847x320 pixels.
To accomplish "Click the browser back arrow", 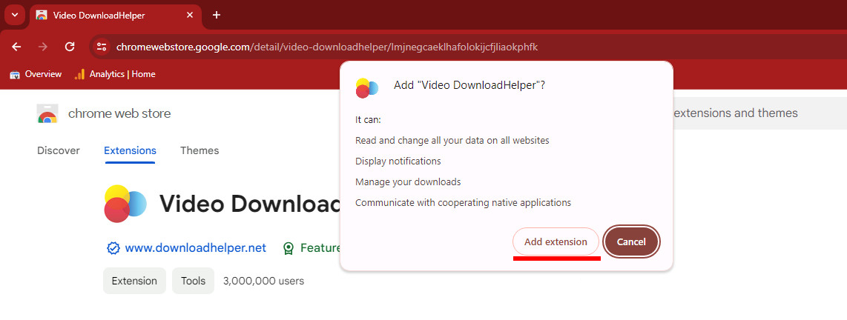I will pos(16,47).
